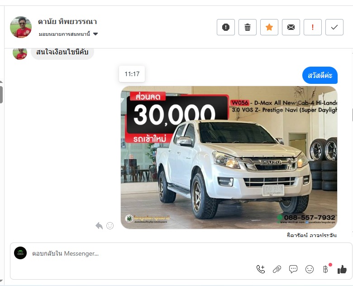Click sender avatar next to received message

pyautogui.click(x=20, y=53)
